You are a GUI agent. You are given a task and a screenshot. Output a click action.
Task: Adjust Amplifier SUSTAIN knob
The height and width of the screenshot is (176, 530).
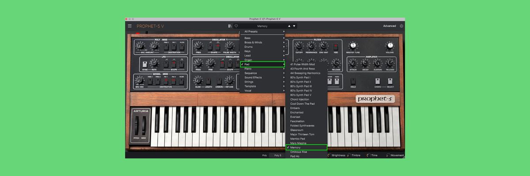(378, 63)
